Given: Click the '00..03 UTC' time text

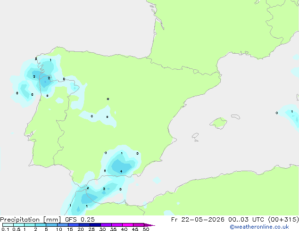Looking at the screenshot, I should coord(247,220).
